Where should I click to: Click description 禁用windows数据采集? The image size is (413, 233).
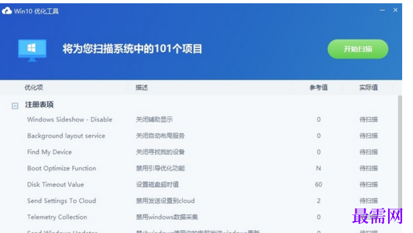[x=167, y=217]
